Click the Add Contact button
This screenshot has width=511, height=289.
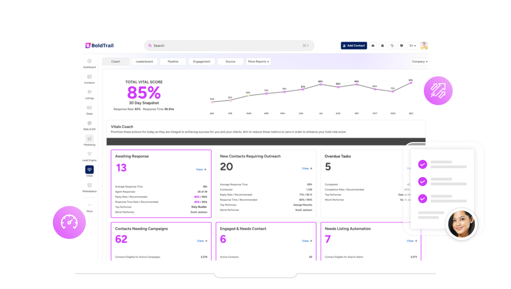tap(354, 46)
